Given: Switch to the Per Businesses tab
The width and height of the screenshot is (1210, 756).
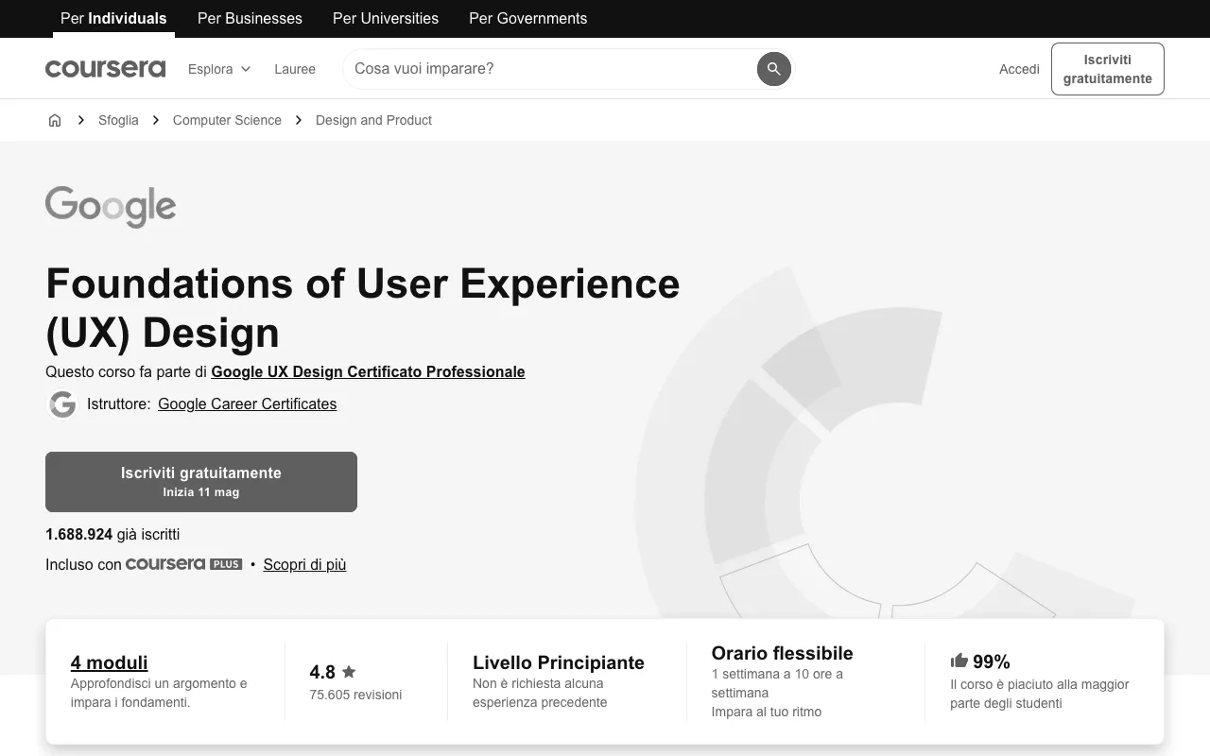Looking at the screenshot, I should [x=250, y=18].
